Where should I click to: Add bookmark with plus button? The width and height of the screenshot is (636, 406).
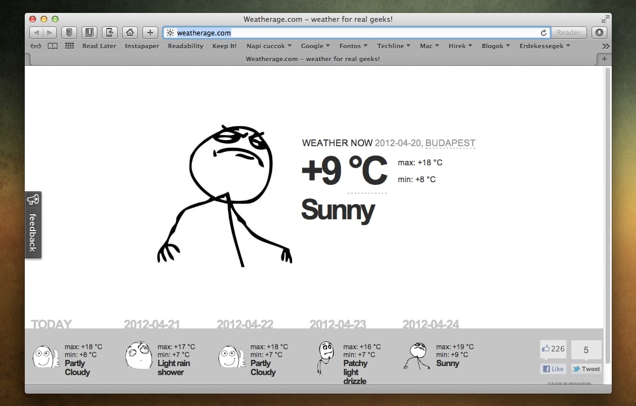pos(150,33)
